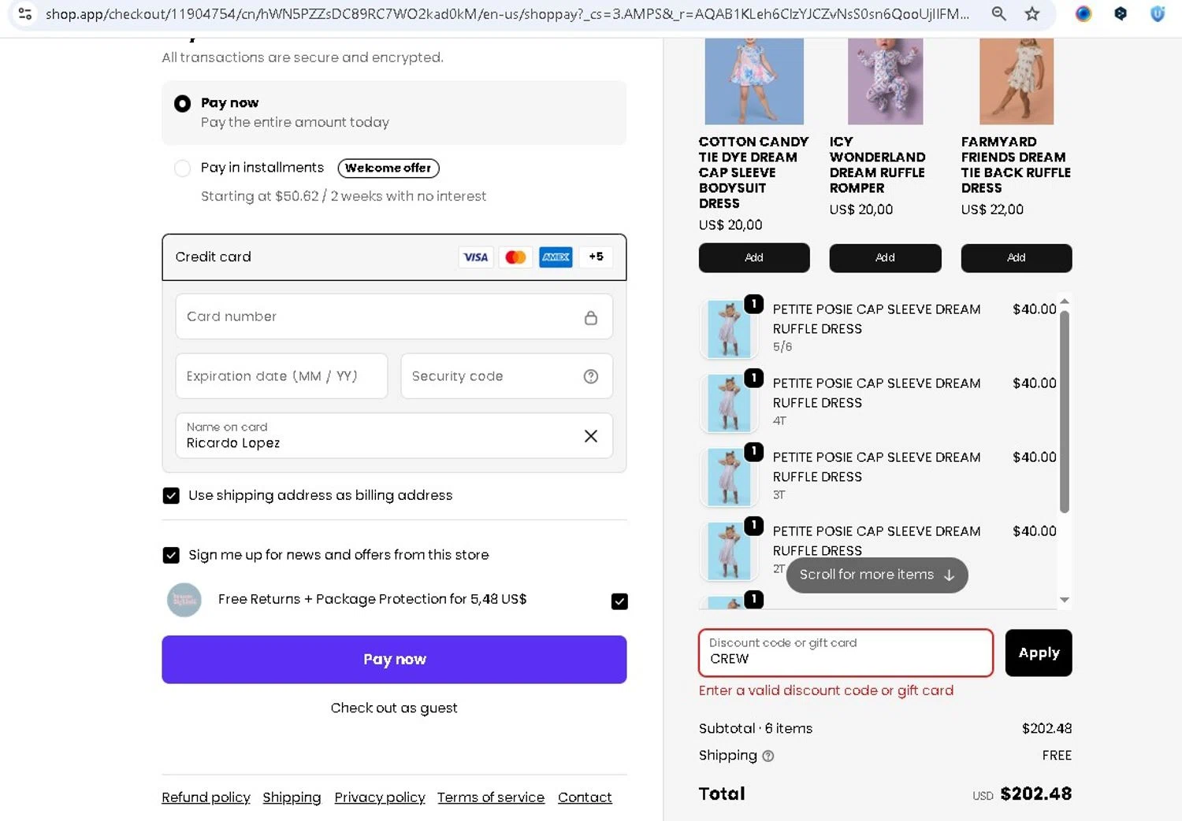This screenshot has height=821, width=1182.
Task: Clear the Name on card field
Action: (x=591, y=436)
